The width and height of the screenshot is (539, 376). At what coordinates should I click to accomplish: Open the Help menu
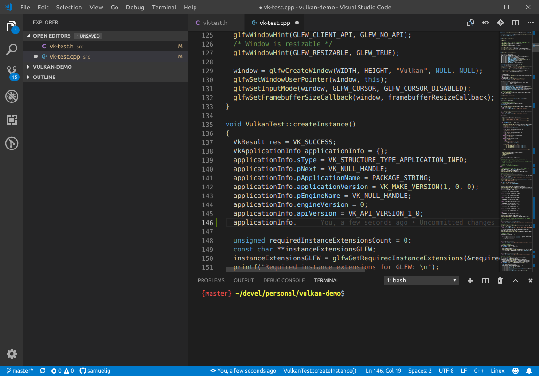pyautogui.click(x=190, y=7)
